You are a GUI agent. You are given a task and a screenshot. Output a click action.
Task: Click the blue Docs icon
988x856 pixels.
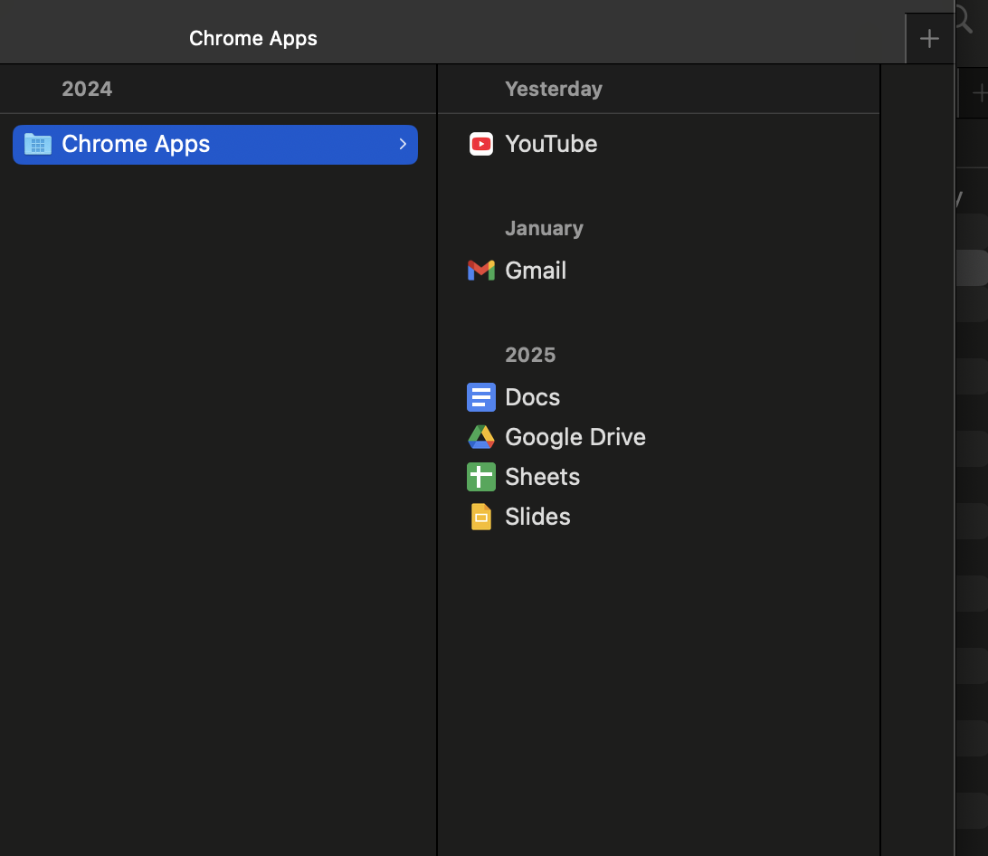pyautogui.click(x=481, y=397)
